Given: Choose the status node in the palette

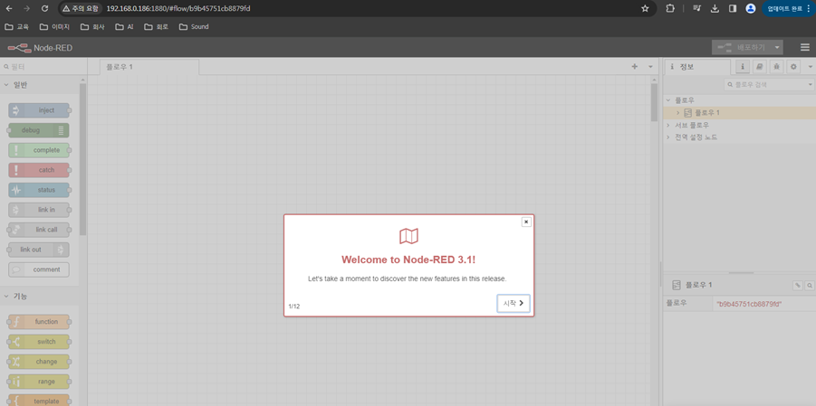Looking at the screenshot, I should click(x=39, y=190).
